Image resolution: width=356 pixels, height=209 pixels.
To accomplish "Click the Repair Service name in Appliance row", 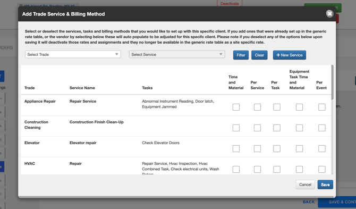I will pos(83,102).
